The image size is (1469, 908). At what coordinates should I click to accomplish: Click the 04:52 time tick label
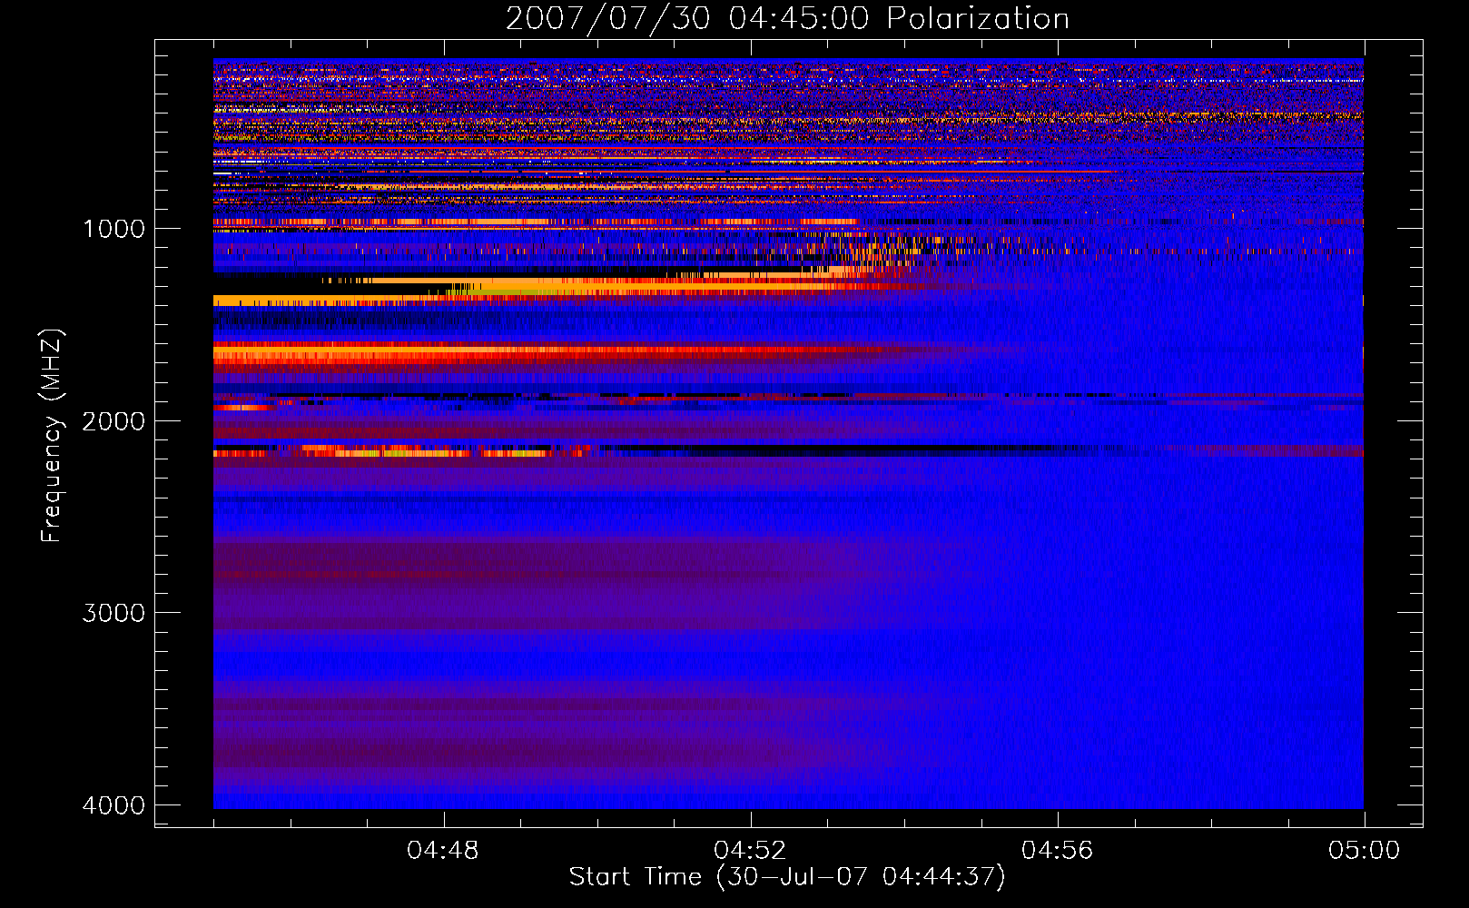click(x=750, y=851)
